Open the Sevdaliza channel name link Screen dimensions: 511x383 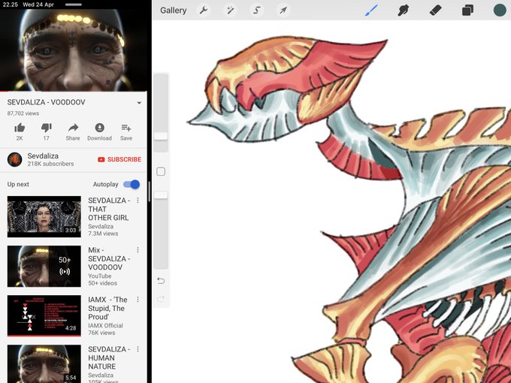(43, 155)
